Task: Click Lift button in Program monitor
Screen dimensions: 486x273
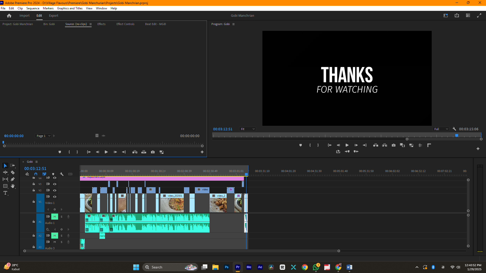Action: [x=376, y=145]
